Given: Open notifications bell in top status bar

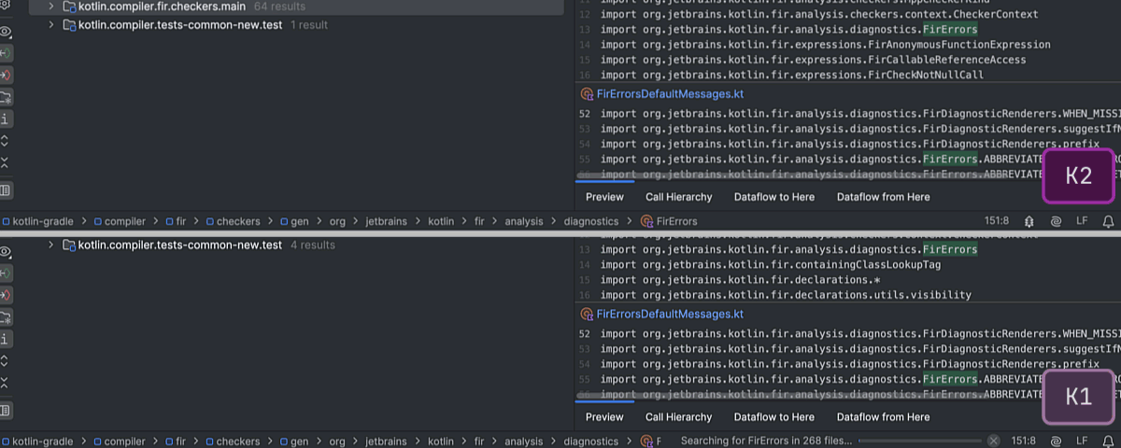Looking at the screenshot, I should [1108, 222].
